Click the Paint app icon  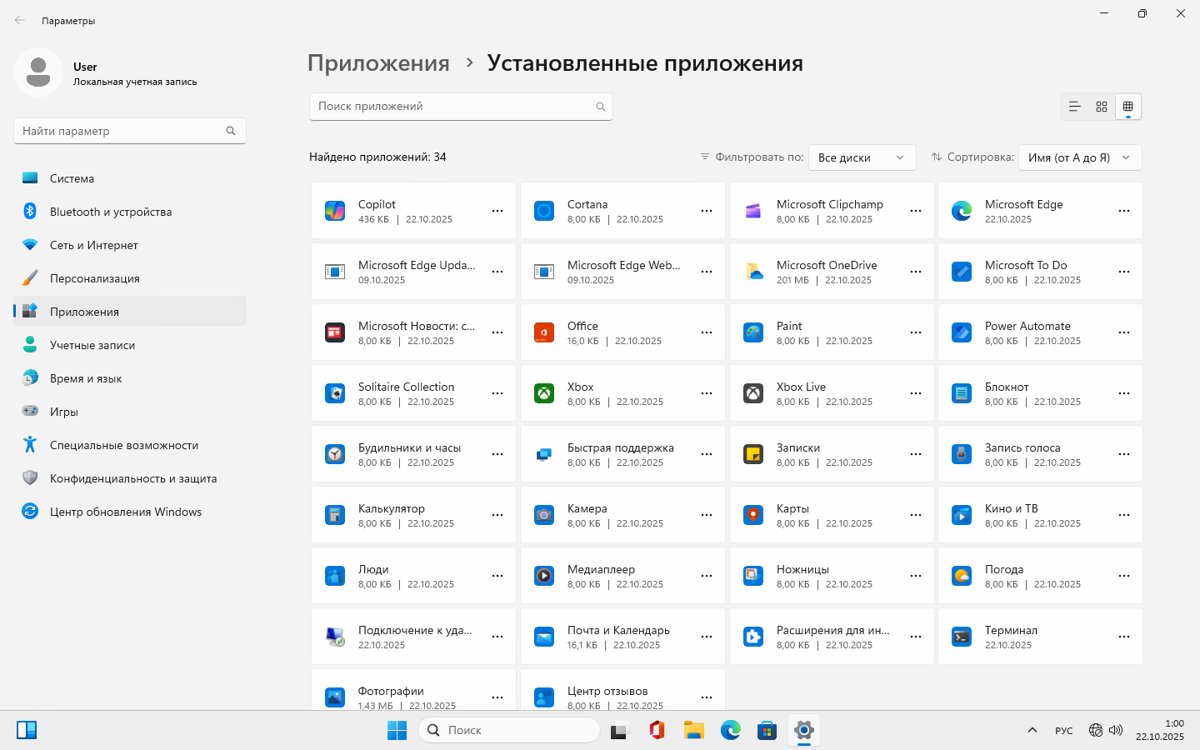753,332
